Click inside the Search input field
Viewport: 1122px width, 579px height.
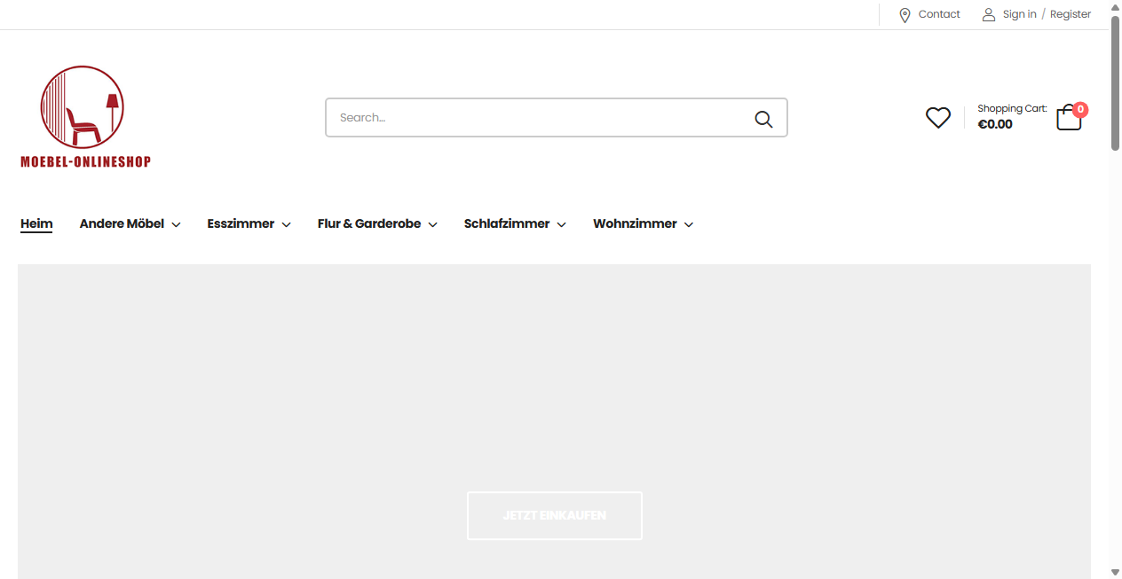[x=533, y=117]
